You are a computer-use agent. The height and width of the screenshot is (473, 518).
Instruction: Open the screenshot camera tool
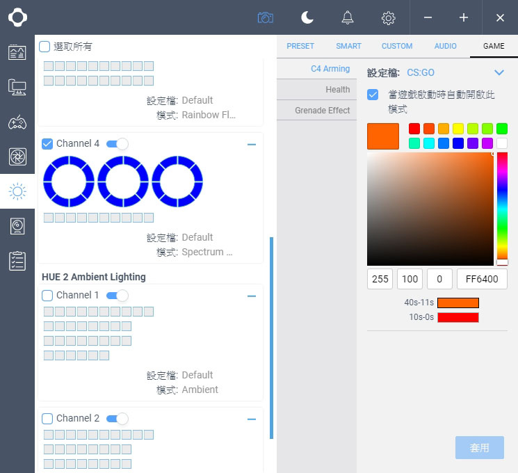pos(266,17)
